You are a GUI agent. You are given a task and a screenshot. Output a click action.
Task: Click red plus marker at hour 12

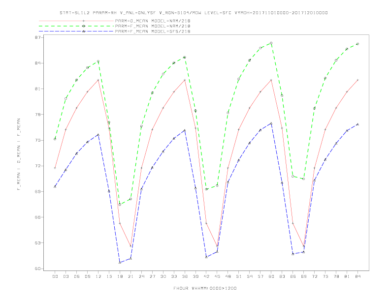tap(98, 80)
